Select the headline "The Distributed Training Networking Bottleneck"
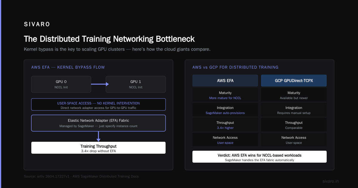 109,39
